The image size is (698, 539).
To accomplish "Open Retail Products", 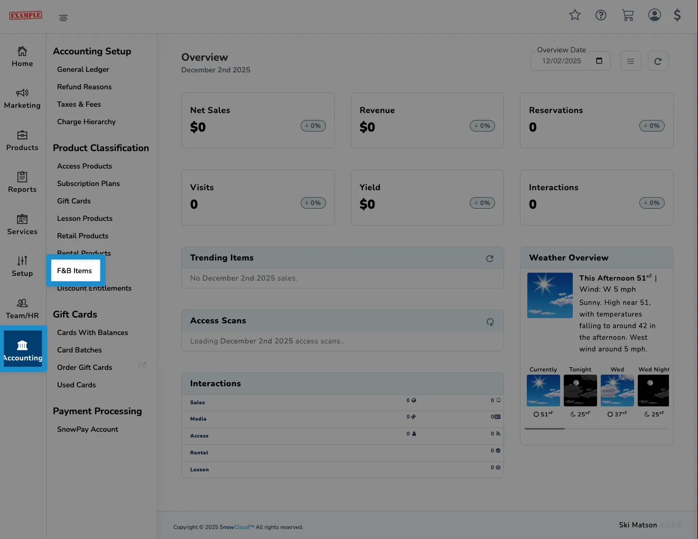I will pyautogui.click(x=82, y=236).
